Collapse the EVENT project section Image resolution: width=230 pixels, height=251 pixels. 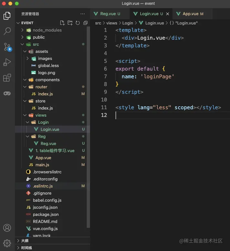coord(18,23)
